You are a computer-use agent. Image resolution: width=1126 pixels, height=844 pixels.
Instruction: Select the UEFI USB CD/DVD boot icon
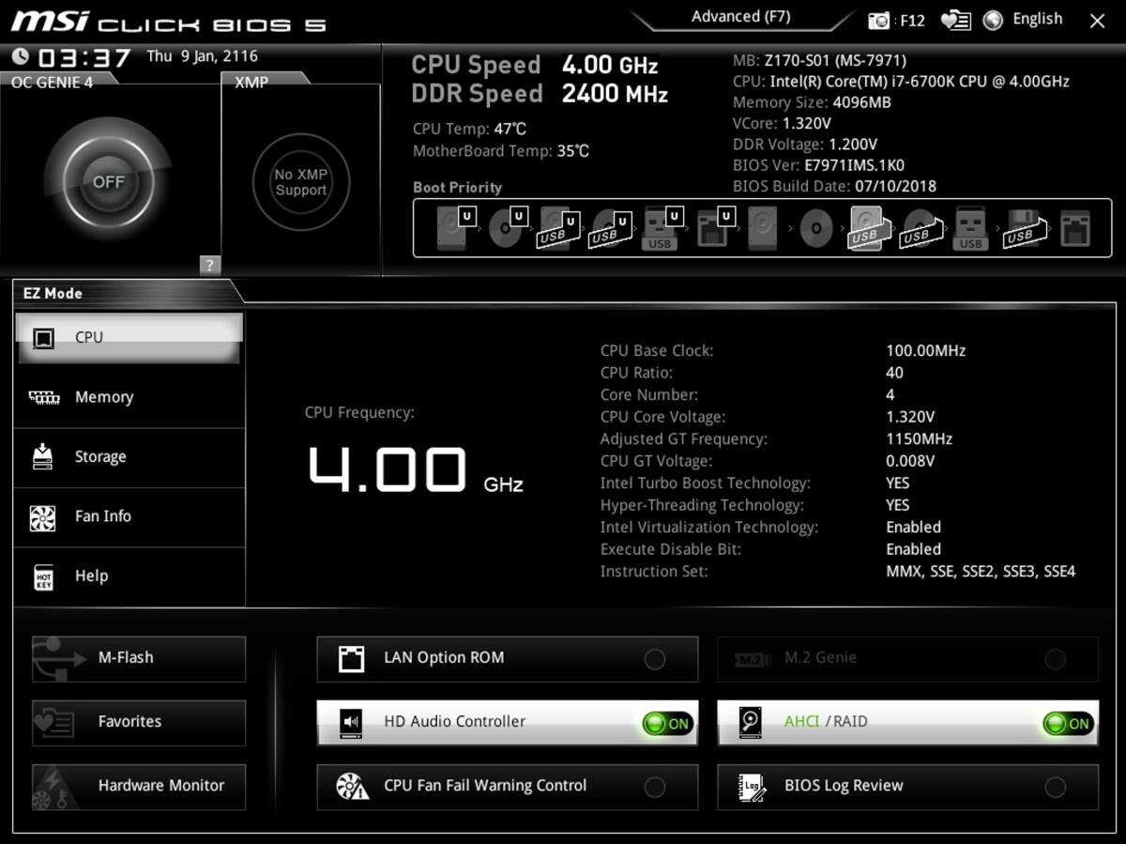click(608, 227)
